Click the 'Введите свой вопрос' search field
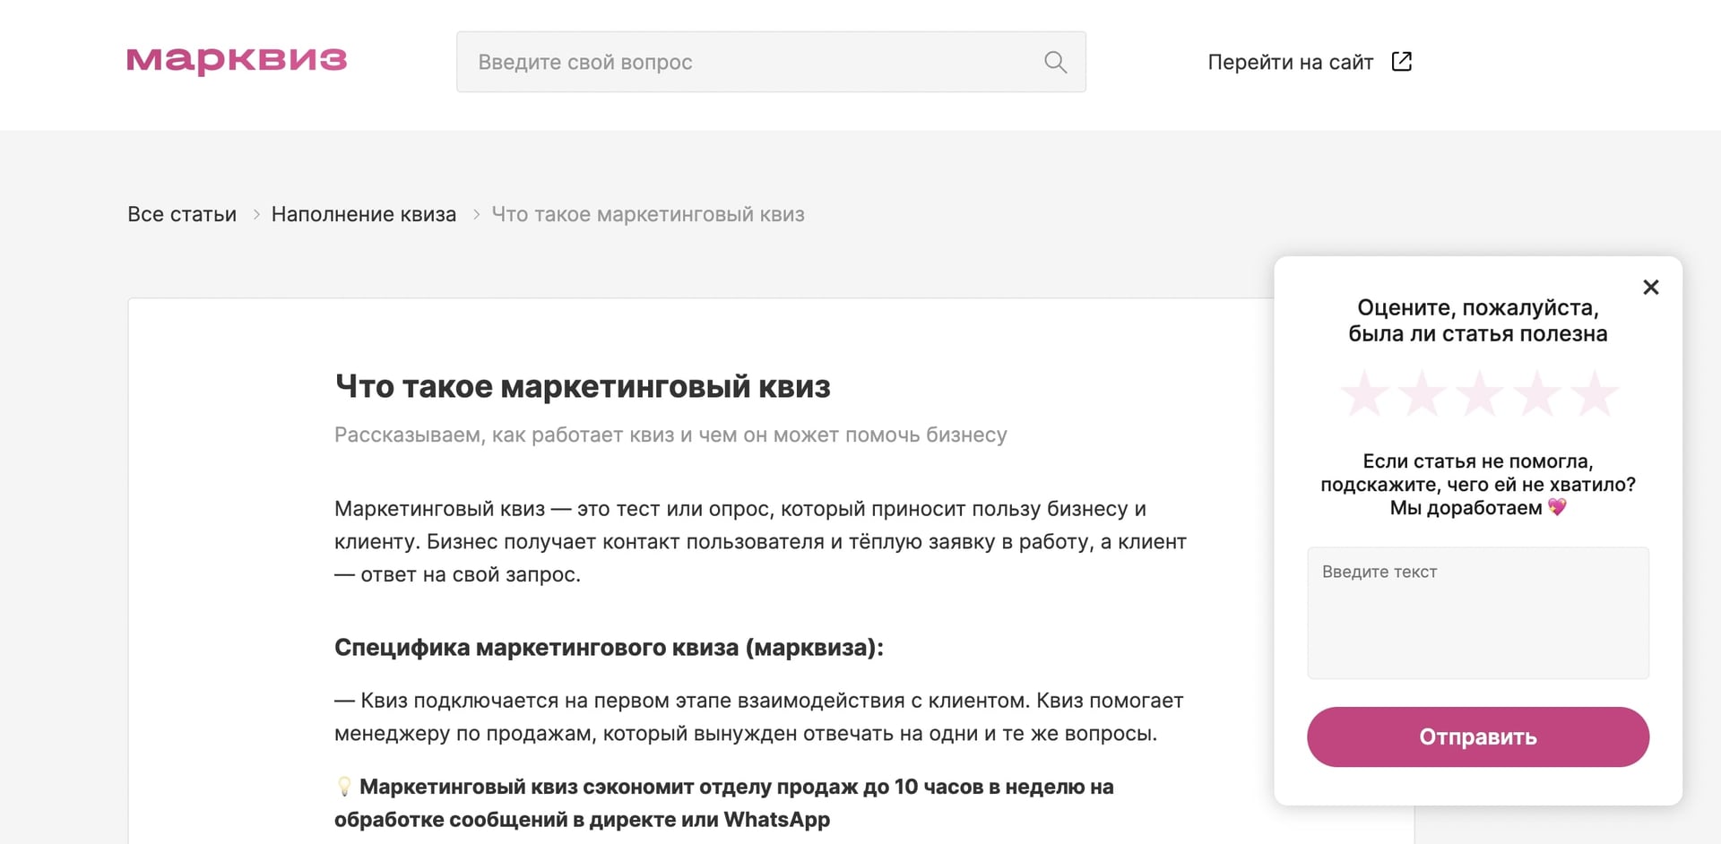Image resolution: width=1721 pixels, height=844 pixels. 717,62
